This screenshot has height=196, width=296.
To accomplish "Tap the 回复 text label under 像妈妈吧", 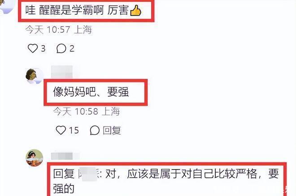I will [x=112, y=130].
